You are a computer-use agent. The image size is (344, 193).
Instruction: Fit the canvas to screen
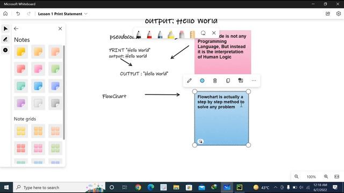337,176
